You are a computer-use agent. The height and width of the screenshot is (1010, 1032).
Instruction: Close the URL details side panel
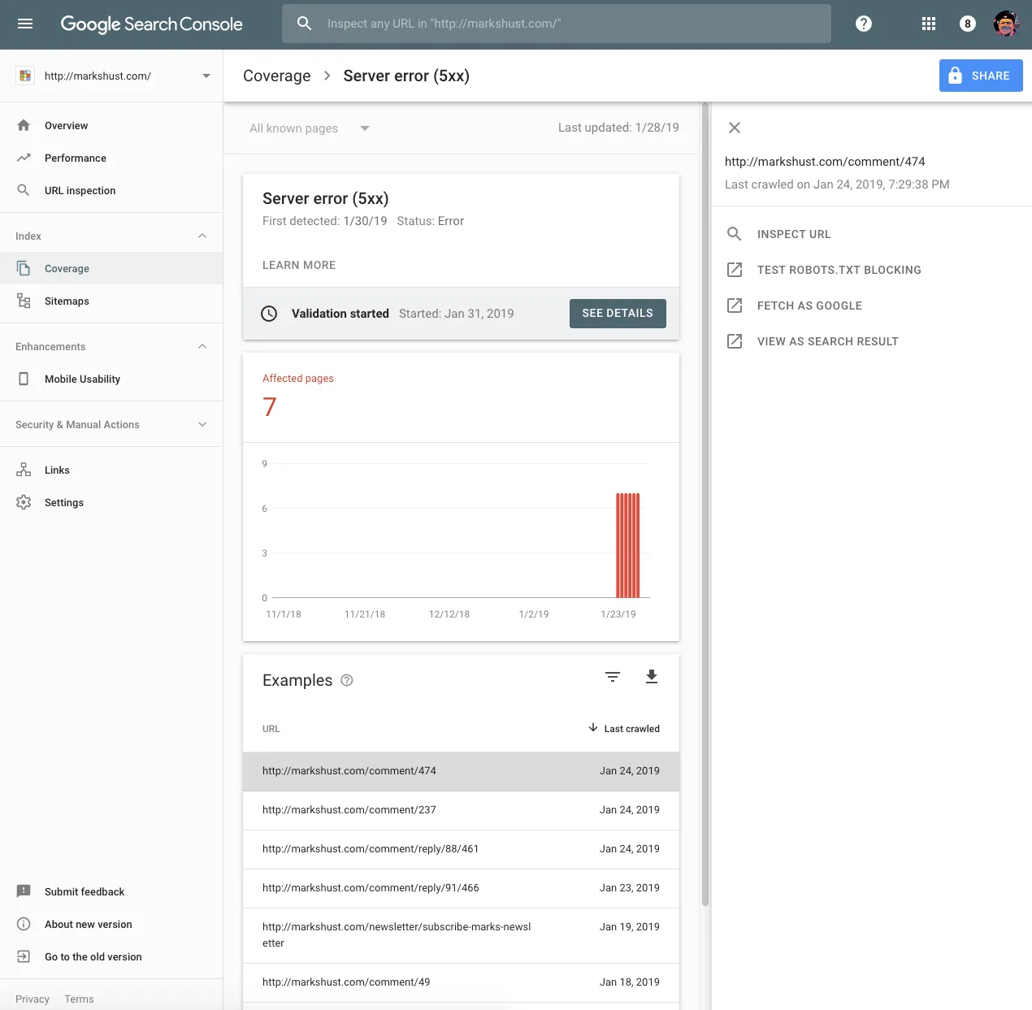[735, 128]
